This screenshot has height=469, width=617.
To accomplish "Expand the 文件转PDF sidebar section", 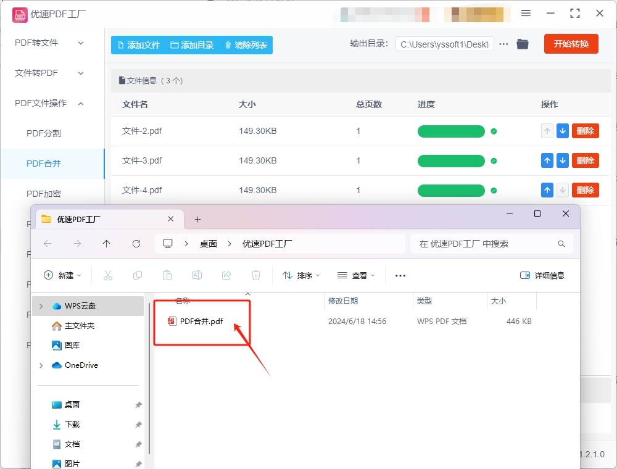I will click(x=81, y=73).
